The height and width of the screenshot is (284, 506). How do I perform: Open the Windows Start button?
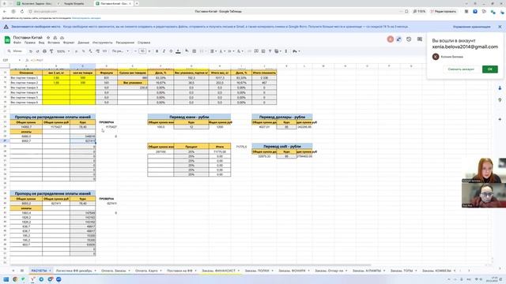point(6,279)
